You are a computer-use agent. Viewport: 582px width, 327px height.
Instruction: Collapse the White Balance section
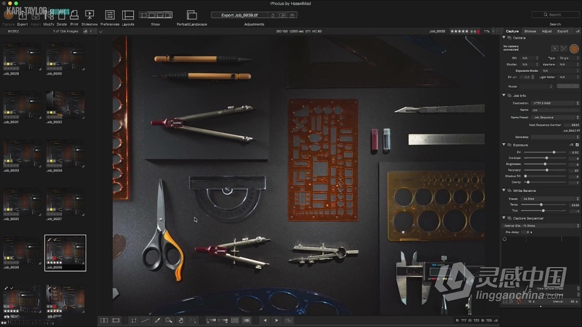point(504,191)
